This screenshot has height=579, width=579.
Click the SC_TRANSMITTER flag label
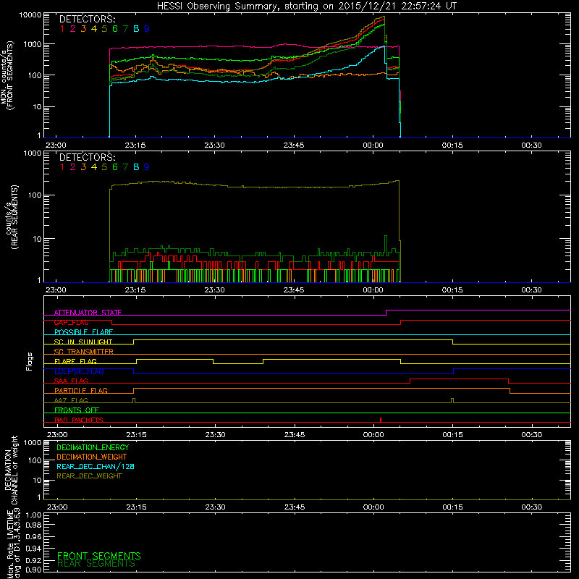84,352
